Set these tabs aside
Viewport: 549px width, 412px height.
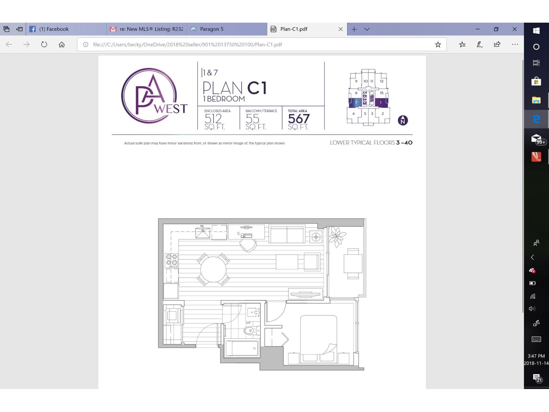pos(20,29)
